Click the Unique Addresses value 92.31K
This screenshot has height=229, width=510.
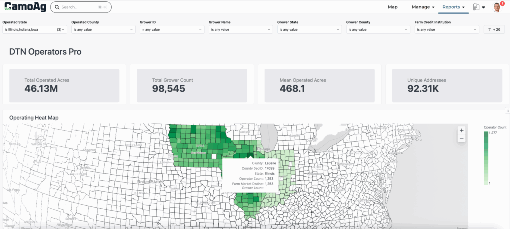pos(424,88)
